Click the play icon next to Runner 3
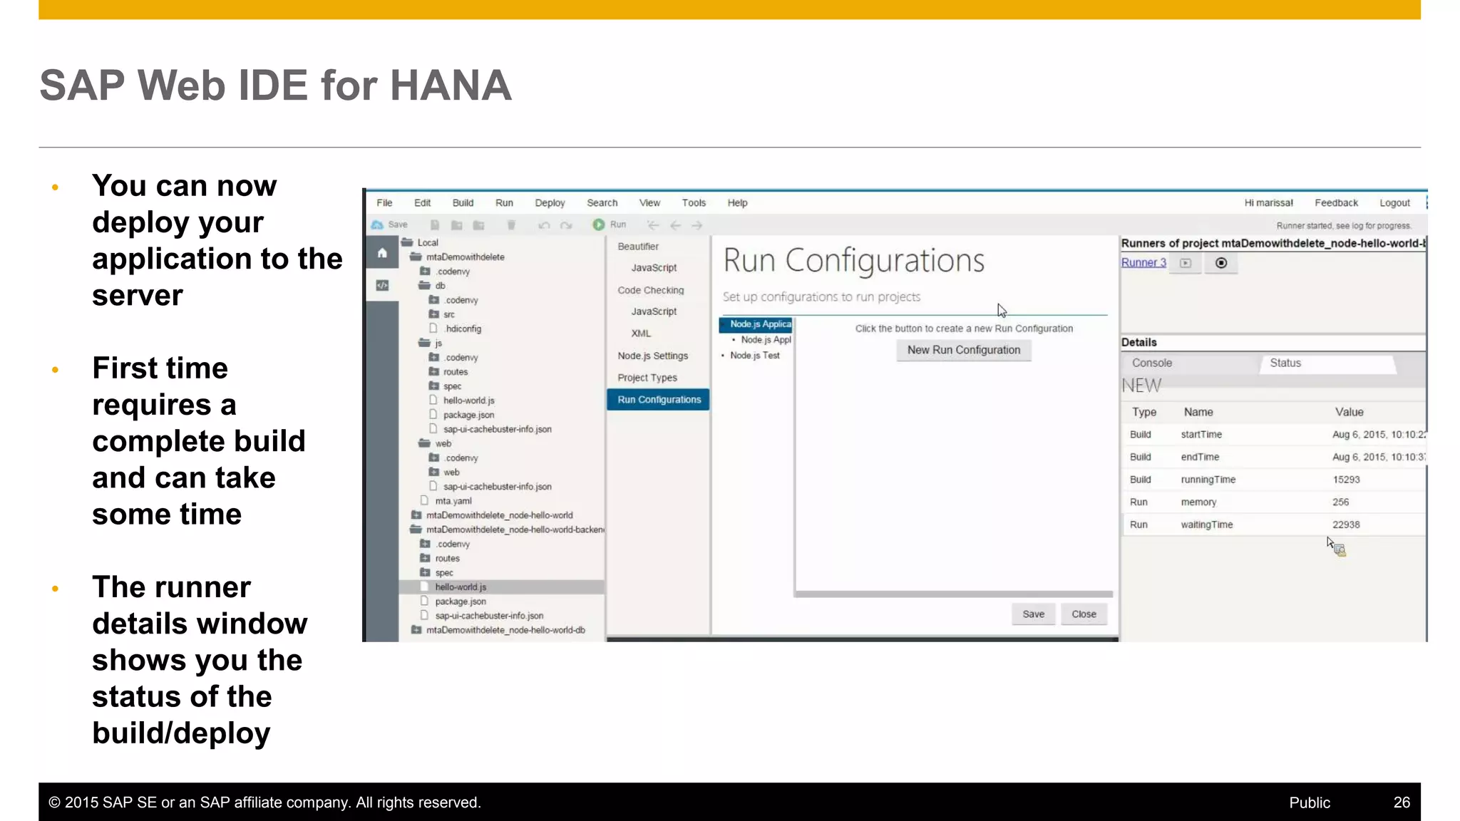The width and height of the screenshot is (1460, 821). pyautogui.click(x=1186, y=263)
